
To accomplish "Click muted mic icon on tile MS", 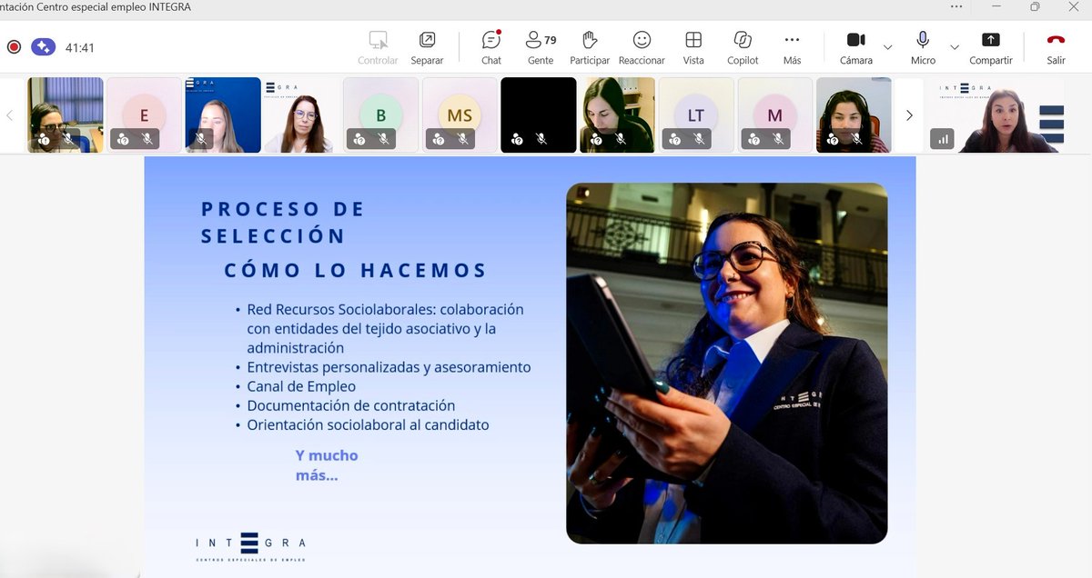I will (x=462, y=139).
